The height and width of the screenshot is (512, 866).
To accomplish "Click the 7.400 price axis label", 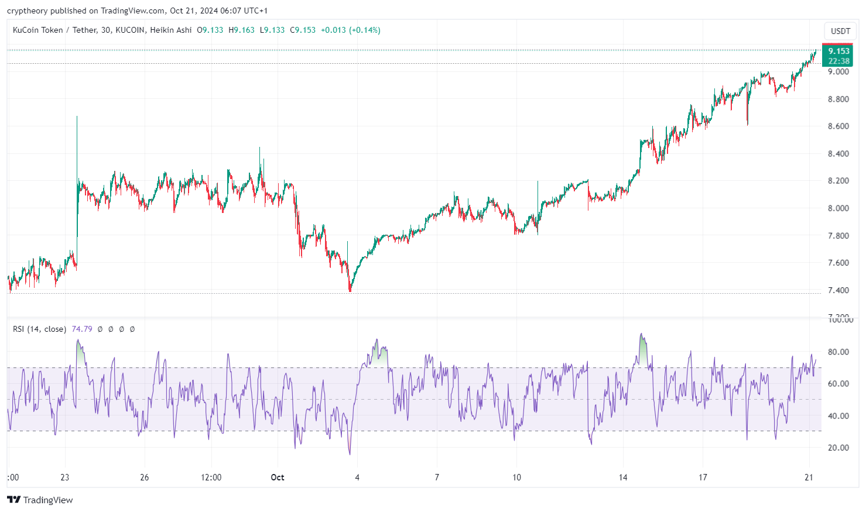I will pos(838,290).
